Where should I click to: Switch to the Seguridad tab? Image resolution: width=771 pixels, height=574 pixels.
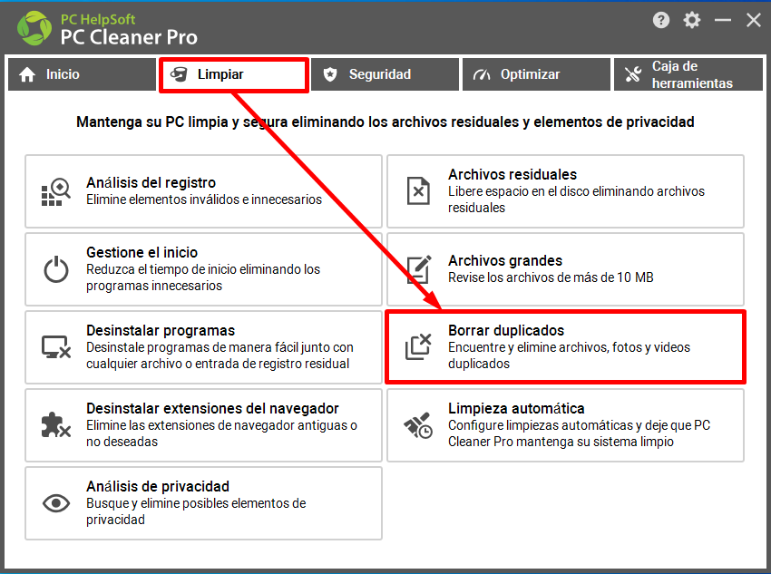point(385,74)
